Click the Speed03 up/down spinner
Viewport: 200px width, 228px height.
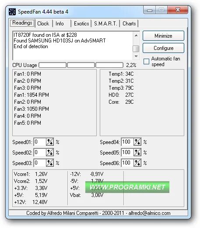click(x=50, y=163)
